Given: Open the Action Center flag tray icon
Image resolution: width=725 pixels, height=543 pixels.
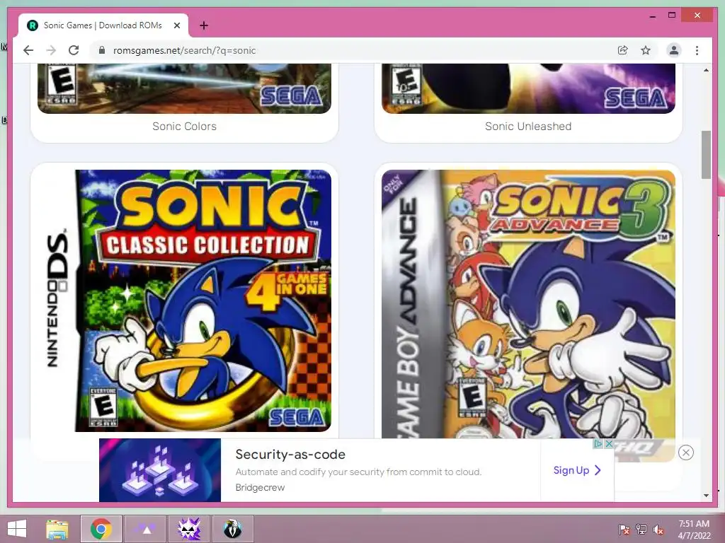Looking at the screenshot, I should (x=624, y=530).
